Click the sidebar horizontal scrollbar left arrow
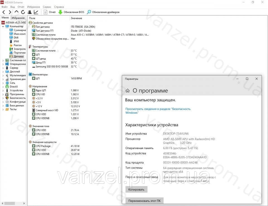Viewport: 268px width, 206px height. [x=3, y=203]
